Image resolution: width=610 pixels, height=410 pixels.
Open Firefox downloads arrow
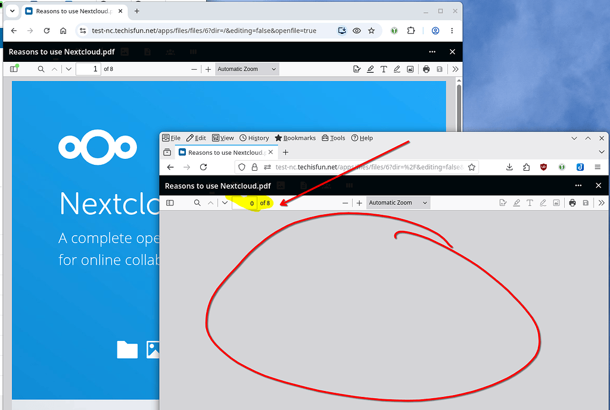(x=509, y=167)
